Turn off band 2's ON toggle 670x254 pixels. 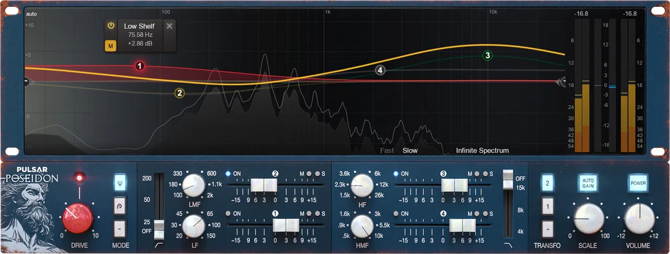tap(229, 174)
